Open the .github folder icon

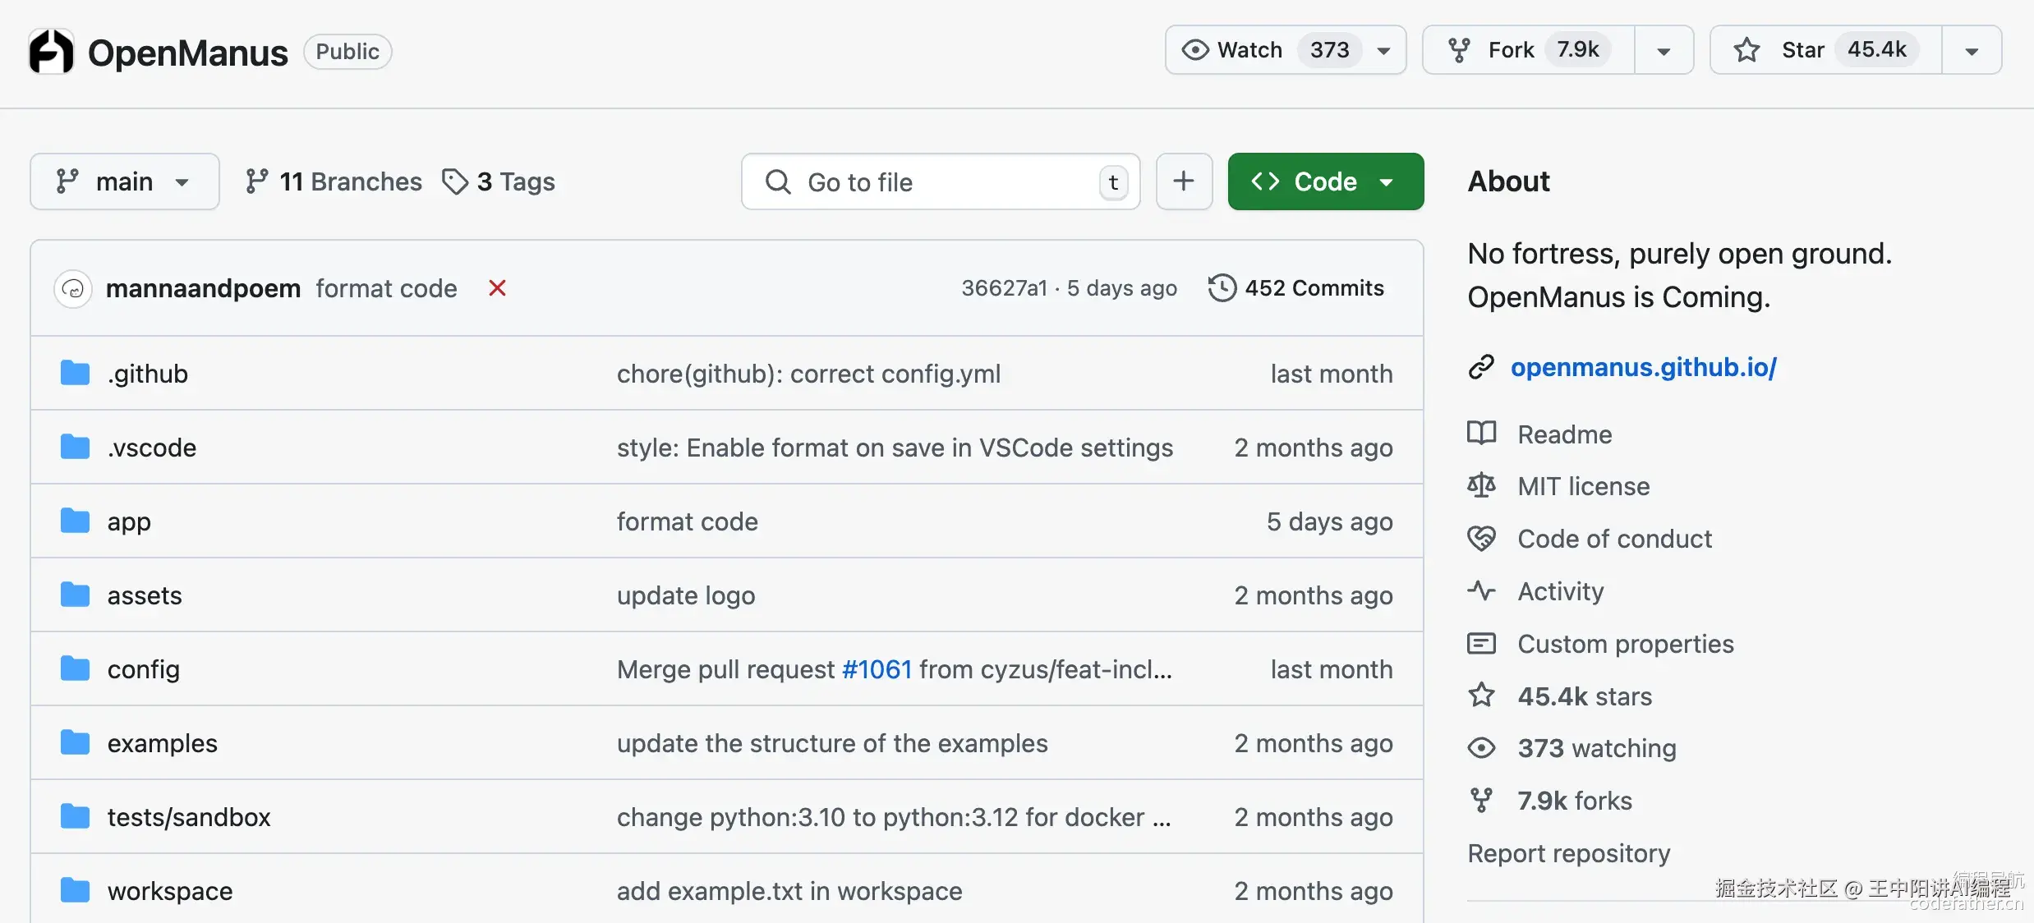pos(75,374)
